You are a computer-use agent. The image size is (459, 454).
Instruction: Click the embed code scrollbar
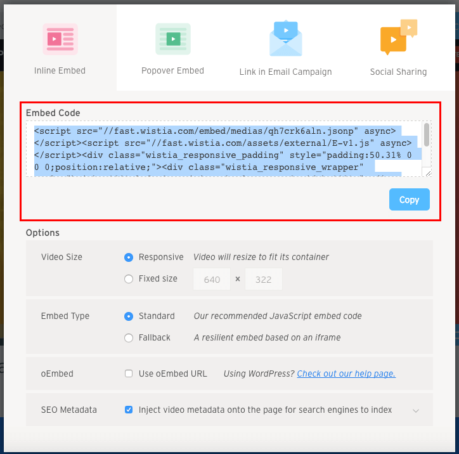(427, 134)
